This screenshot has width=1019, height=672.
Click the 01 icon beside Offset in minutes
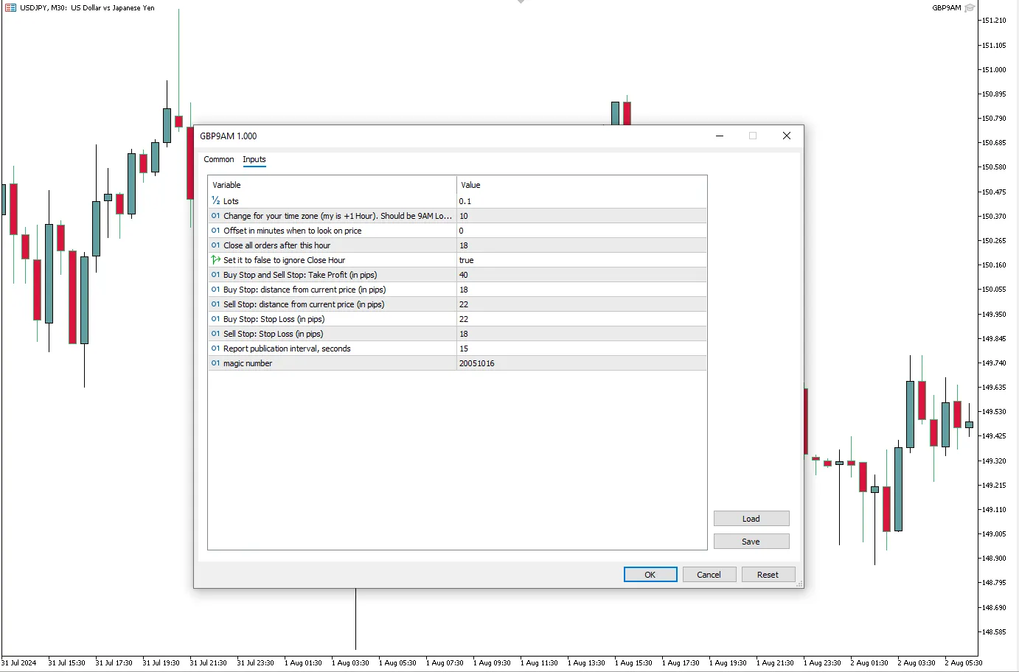(215, 231)
